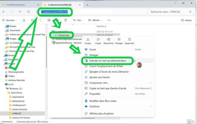Select the AdminTools folder in tree
The image size is (197, 124).
point(16,93)
